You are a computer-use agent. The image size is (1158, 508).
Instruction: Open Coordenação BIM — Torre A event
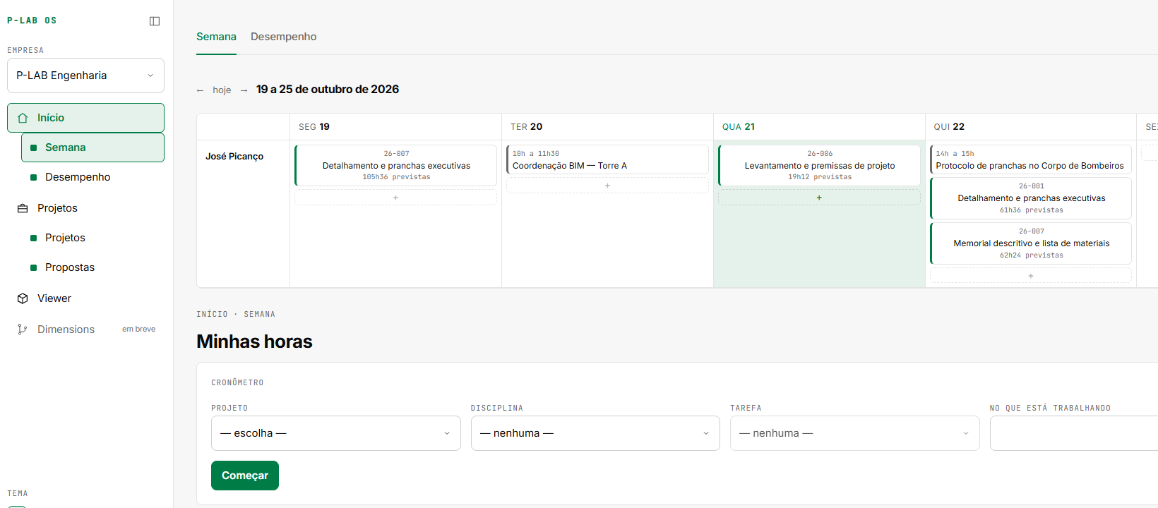[607, 159]
